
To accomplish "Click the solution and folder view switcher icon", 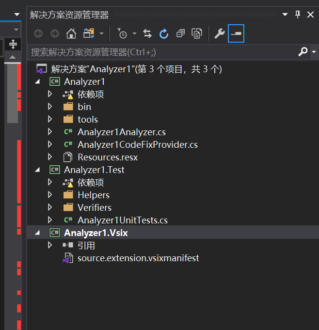I will coord(88,33).
